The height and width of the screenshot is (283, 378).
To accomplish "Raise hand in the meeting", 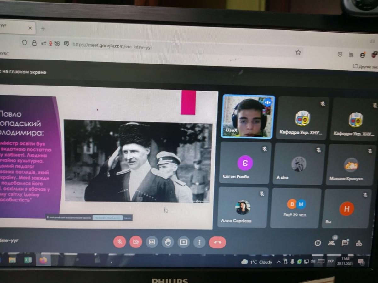I will tap(168, 242).
